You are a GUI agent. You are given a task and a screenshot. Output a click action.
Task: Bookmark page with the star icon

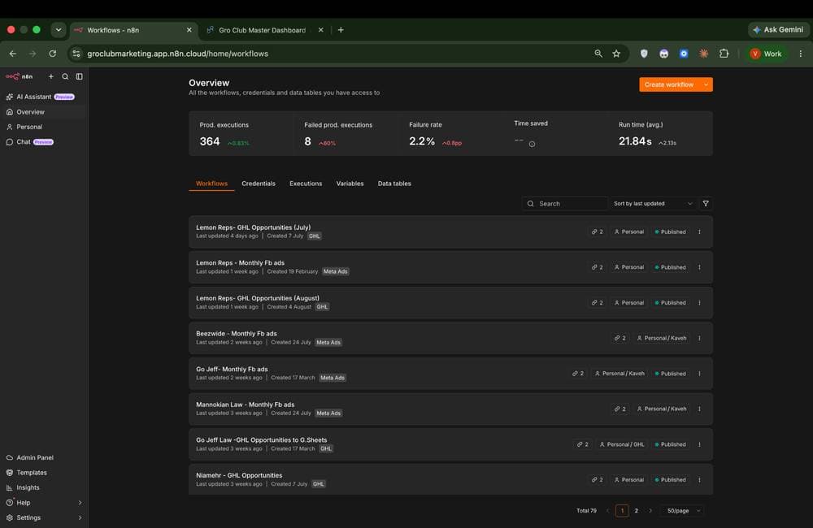616,54
